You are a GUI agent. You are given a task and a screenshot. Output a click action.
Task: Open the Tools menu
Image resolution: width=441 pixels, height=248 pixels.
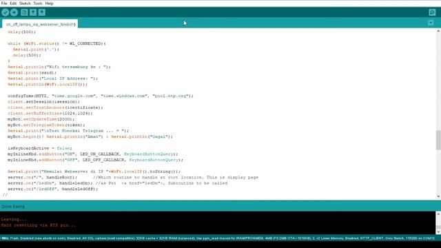[x=38, y=3]
